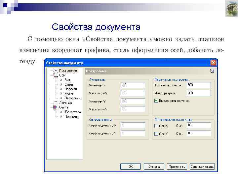The width and height of the screenshot is (238, 178).
Task: Click the Максимум Y input field
Action: click(x=133, y=109)
